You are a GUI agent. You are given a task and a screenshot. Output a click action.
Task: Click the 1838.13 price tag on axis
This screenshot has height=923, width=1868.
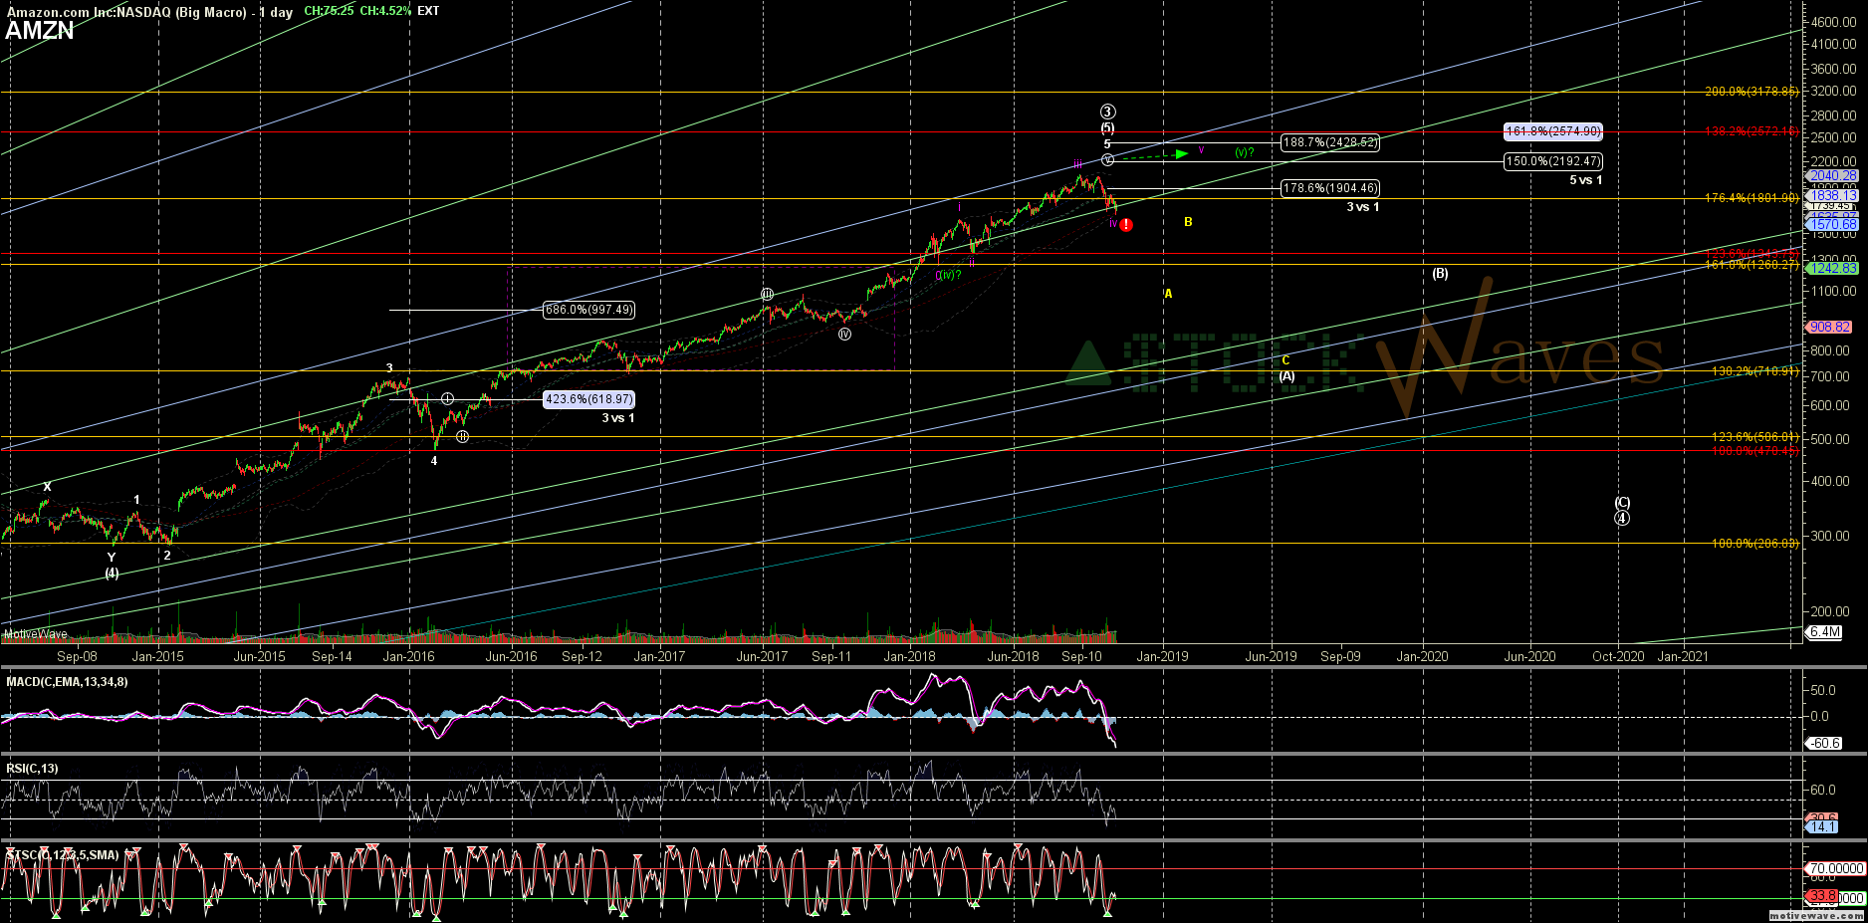click(1832, 196)
